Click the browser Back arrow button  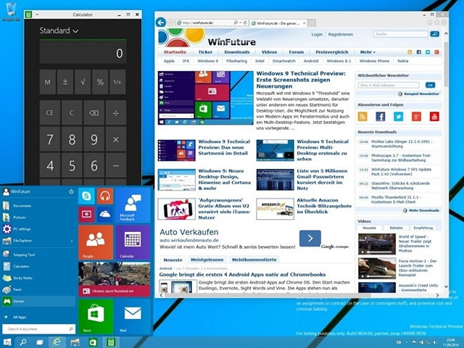161,22
